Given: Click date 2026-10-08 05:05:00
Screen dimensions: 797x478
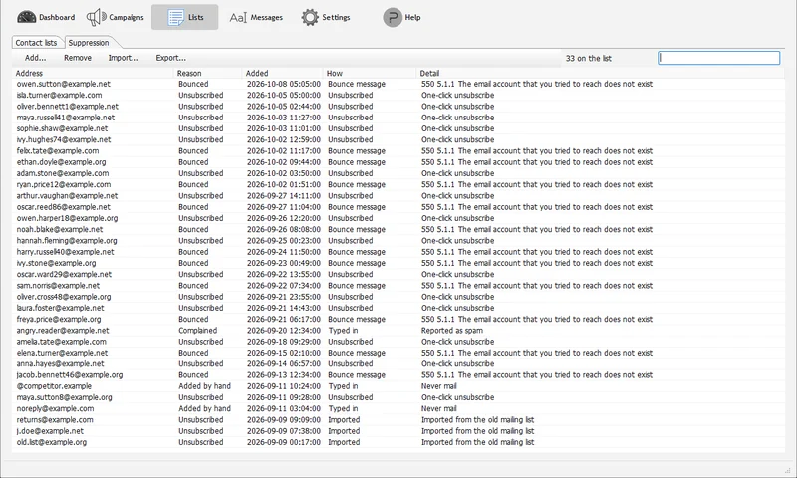Looking at the screenshot, I should pyautogui.click(x=284, y=84).
